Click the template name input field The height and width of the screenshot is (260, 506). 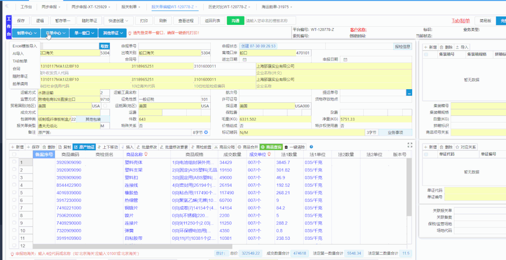tap(270, 21)
